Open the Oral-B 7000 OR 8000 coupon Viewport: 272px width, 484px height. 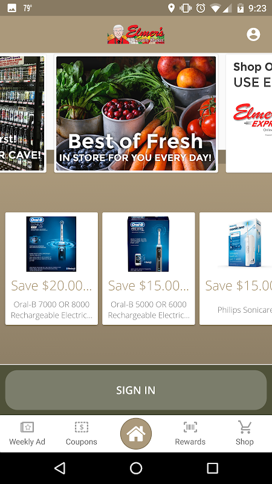(51, 269)
